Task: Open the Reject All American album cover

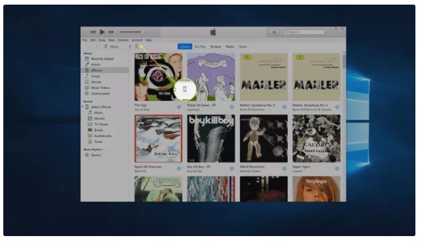Action: pyautogui.click(x=158, y=138)
